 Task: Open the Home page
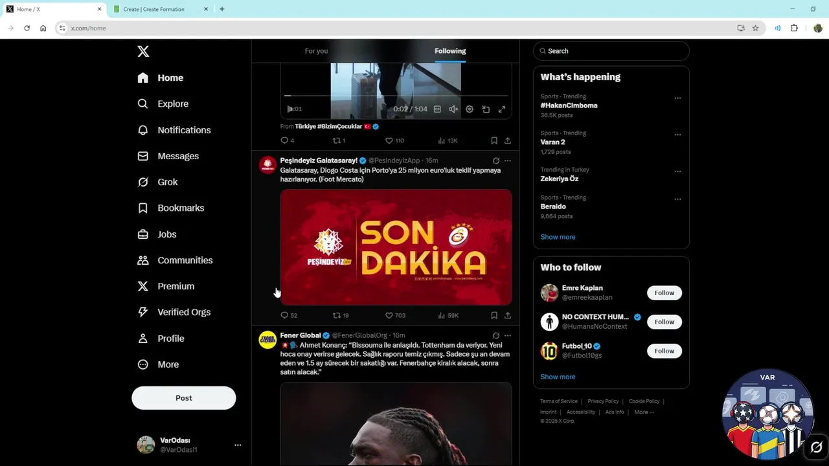tap(161, 78)
